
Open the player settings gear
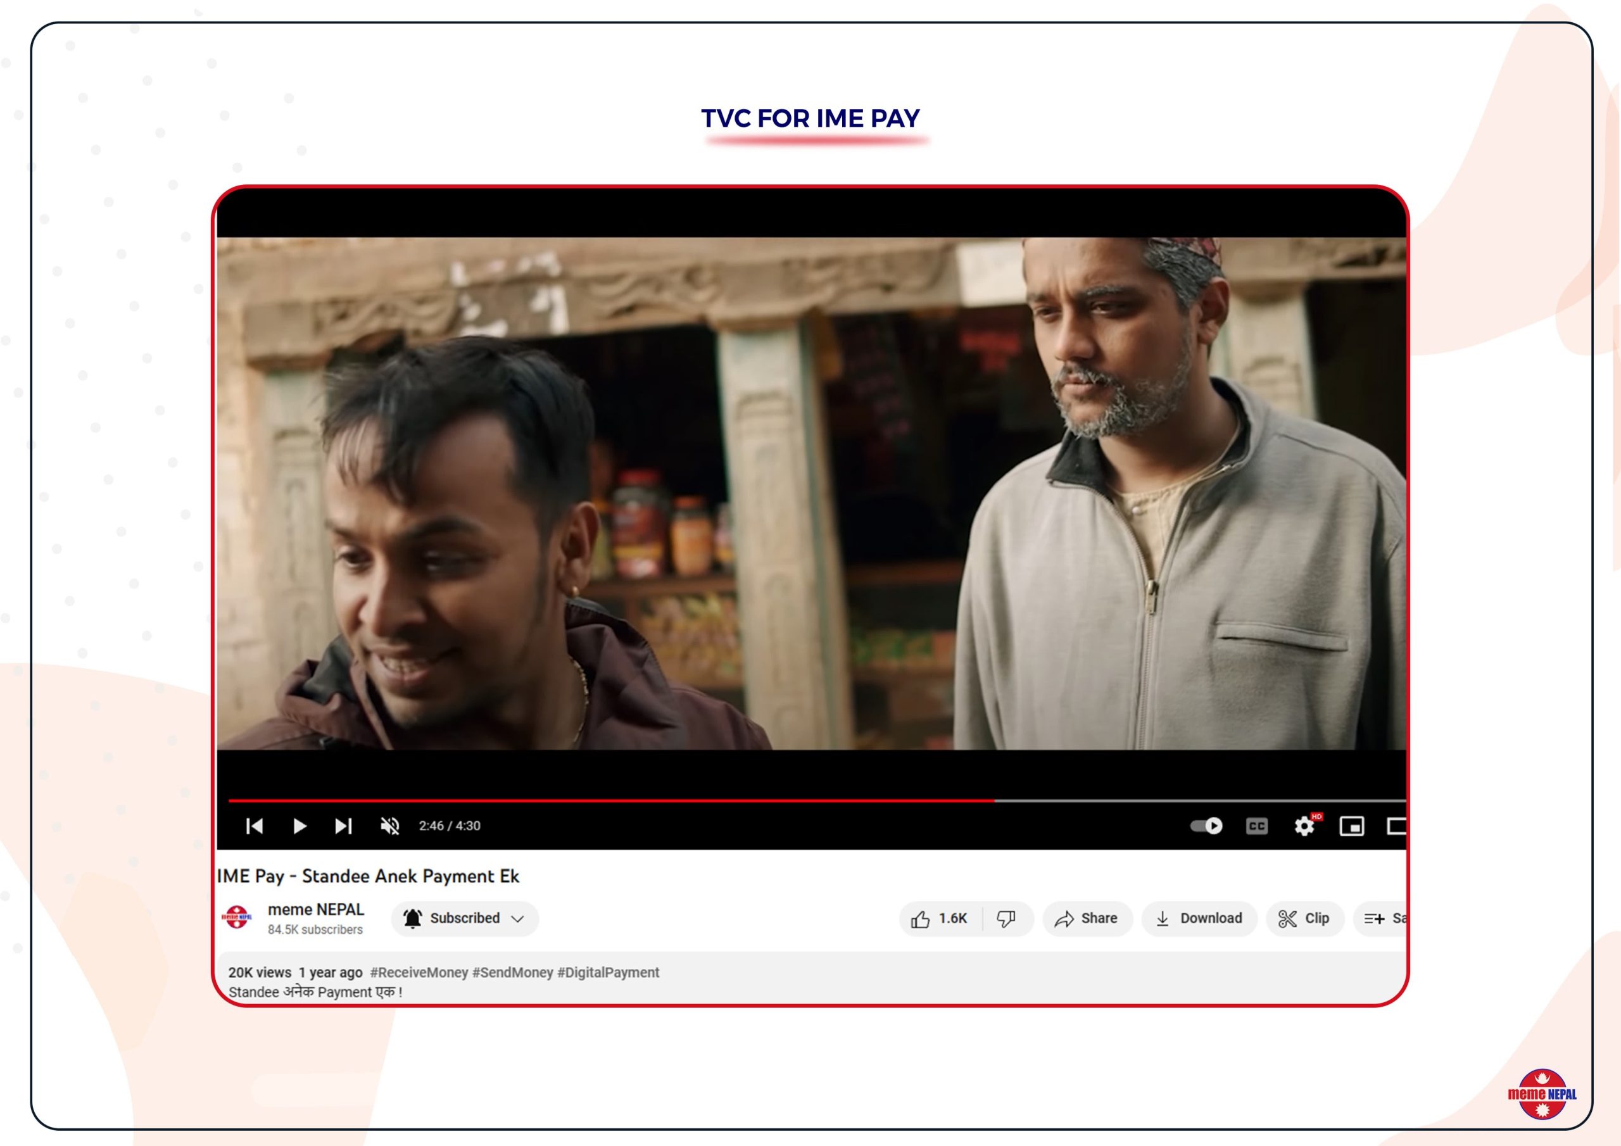[1304, 826]
